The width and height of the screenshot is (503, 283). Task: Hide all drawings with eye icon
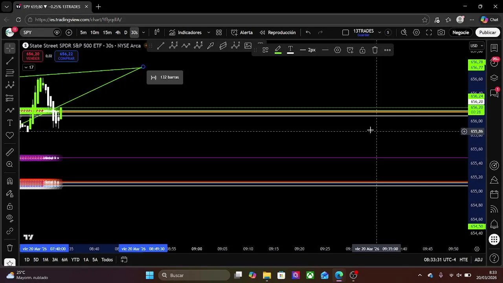click(x=10, y=219)
